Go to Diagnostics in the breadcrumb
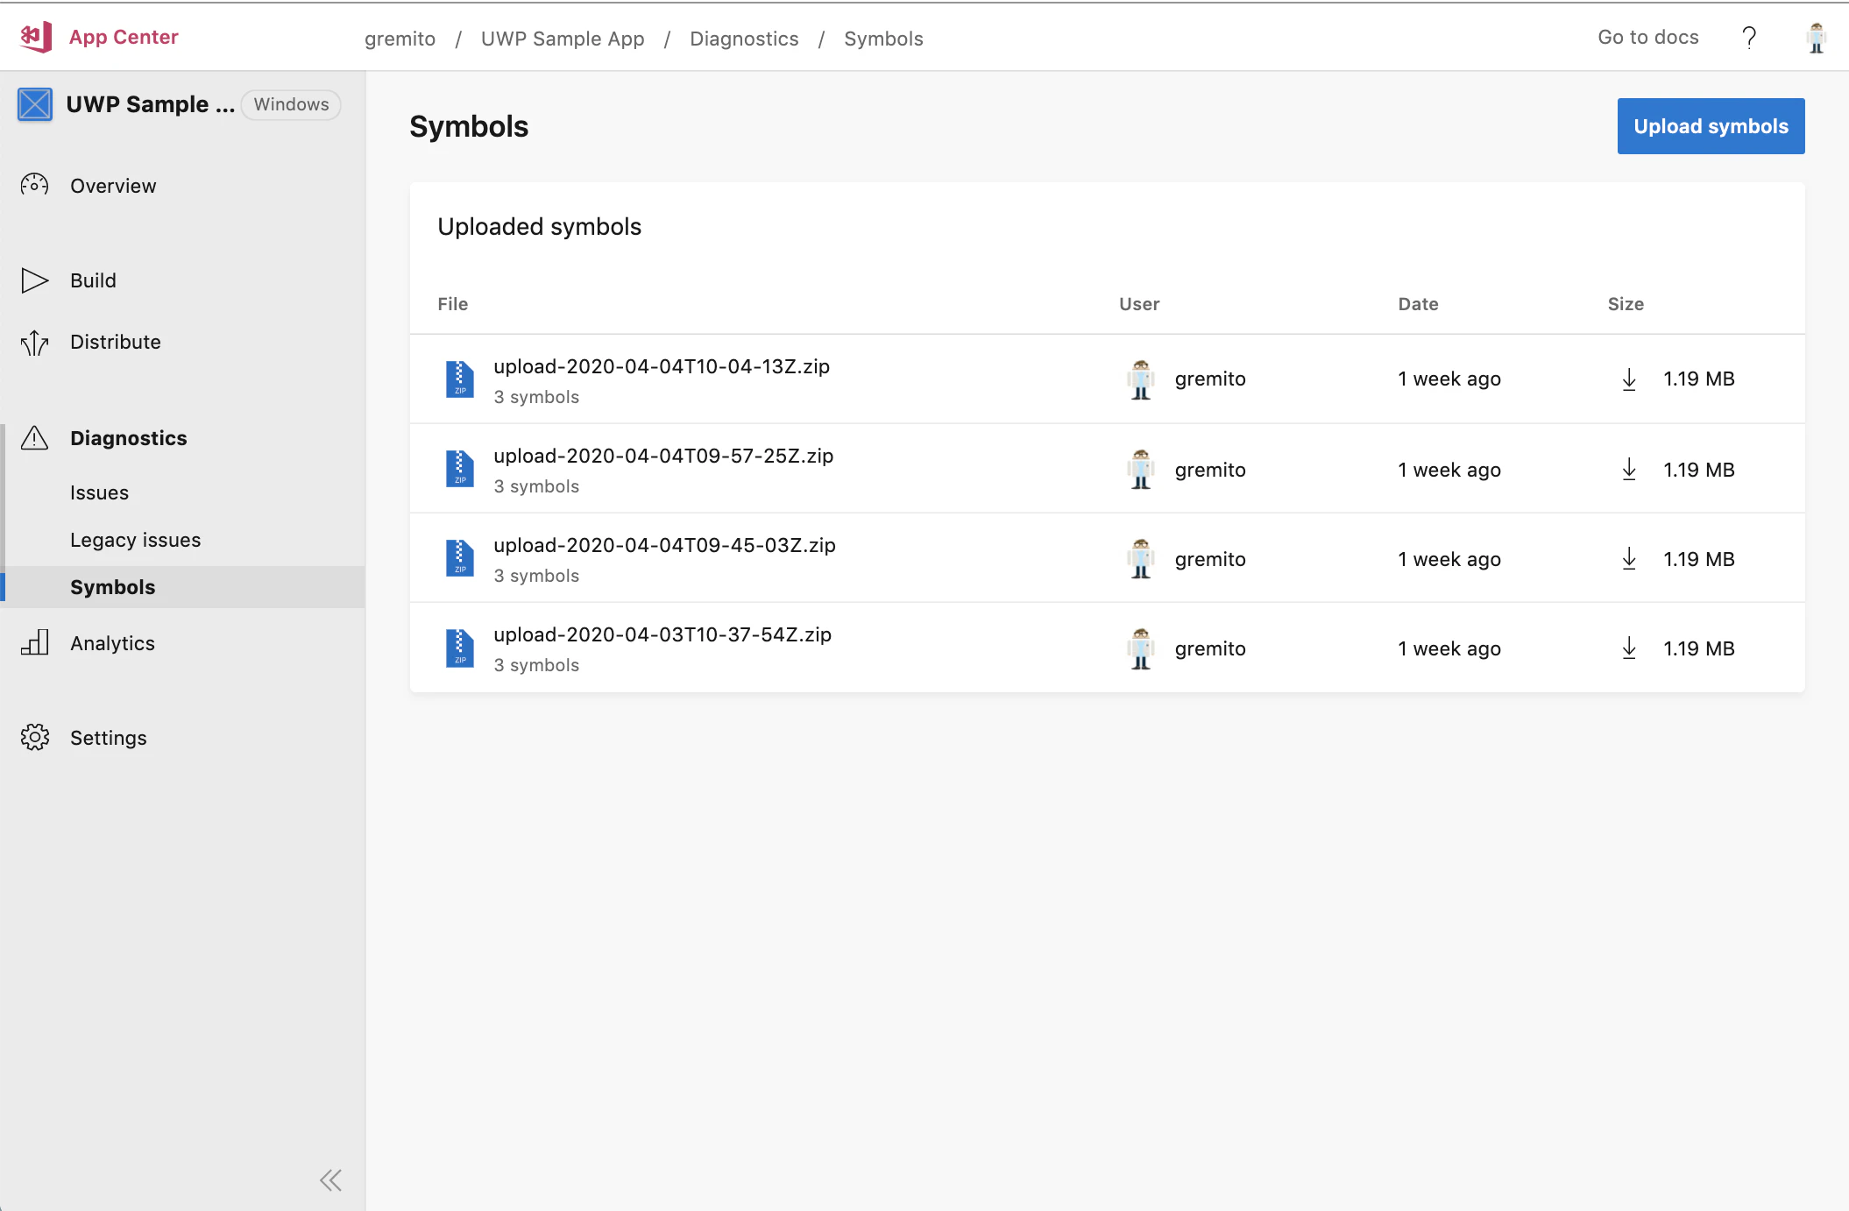The height and width of the screenshot is (1211, 1849). click(x=744, y=39)
